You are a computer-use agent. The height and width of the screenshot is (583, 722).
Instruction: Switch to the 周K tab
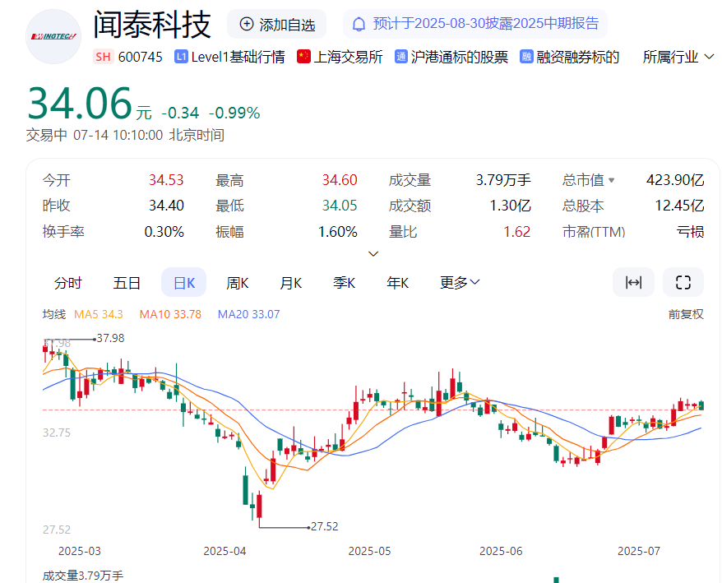[x=238, y=283]
